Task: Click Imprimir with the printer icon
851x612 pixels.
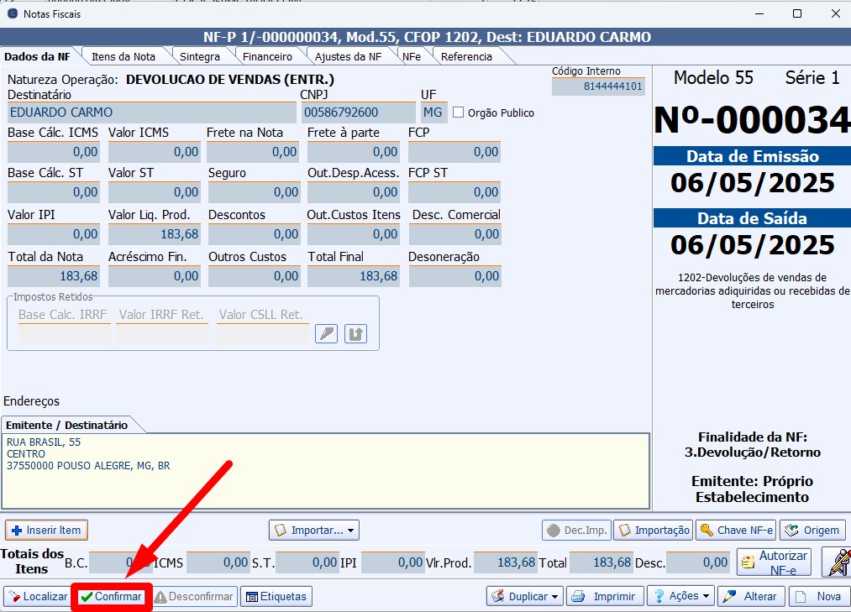Action: point(606,596)
